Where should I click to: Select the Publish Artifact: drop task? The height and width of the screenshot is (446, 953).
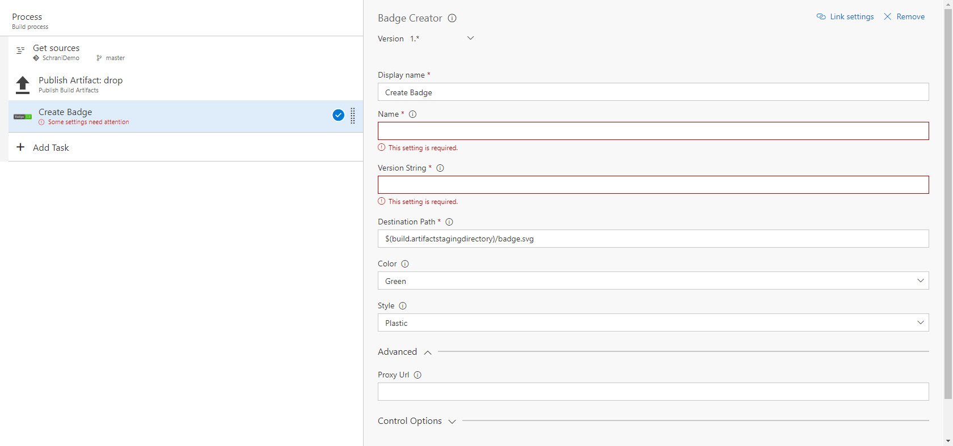[186, 84]
